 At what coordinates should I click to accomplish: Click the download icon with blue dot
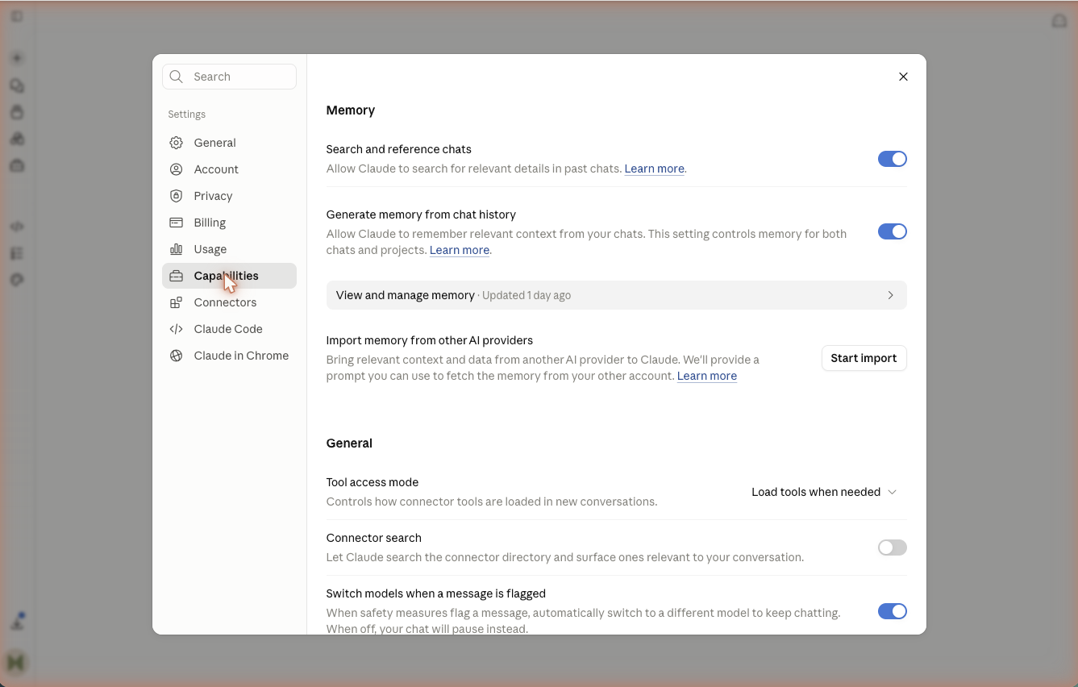(17, 622)
